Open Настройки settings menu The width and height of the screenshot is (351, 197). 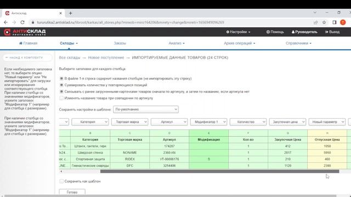pyautogui.click(x=238, y=32)
